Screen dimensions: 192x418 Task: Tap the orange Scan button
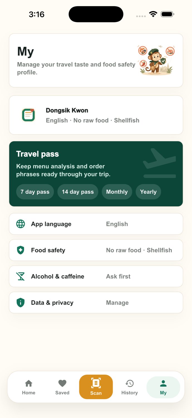[x=96, y=387]
